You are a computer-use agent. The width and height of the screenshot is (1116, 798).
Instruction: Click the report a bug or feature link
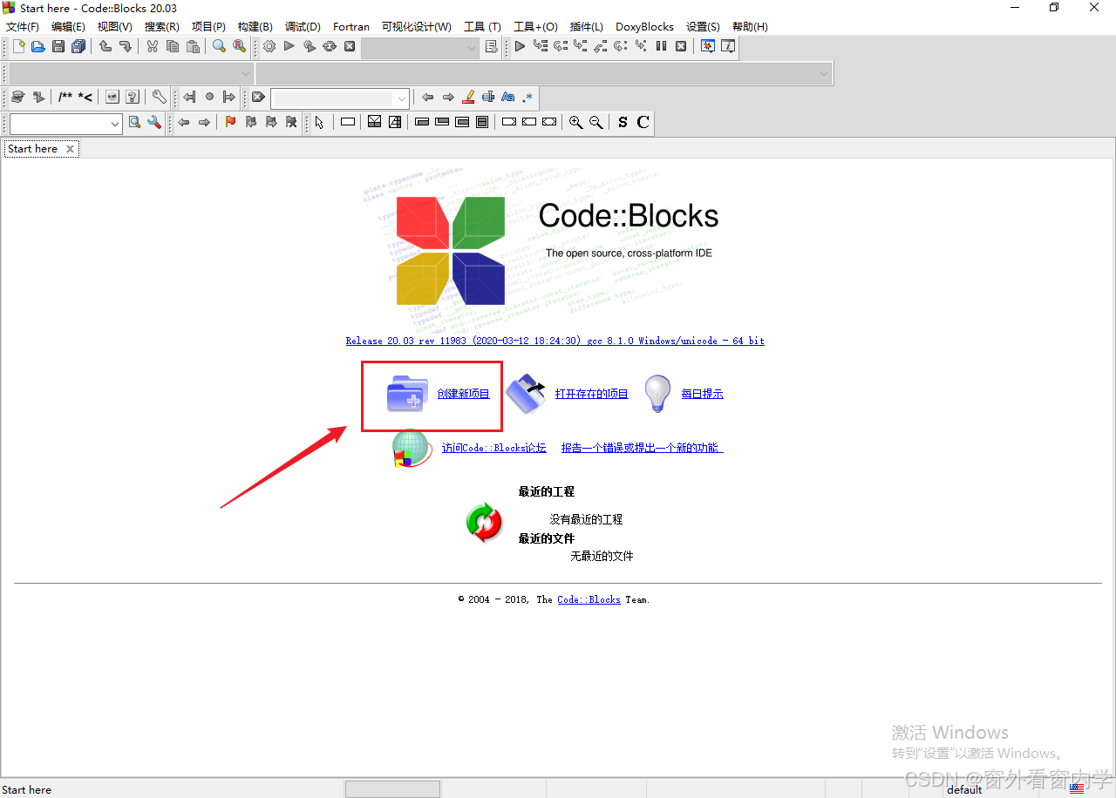click(642, 448)
